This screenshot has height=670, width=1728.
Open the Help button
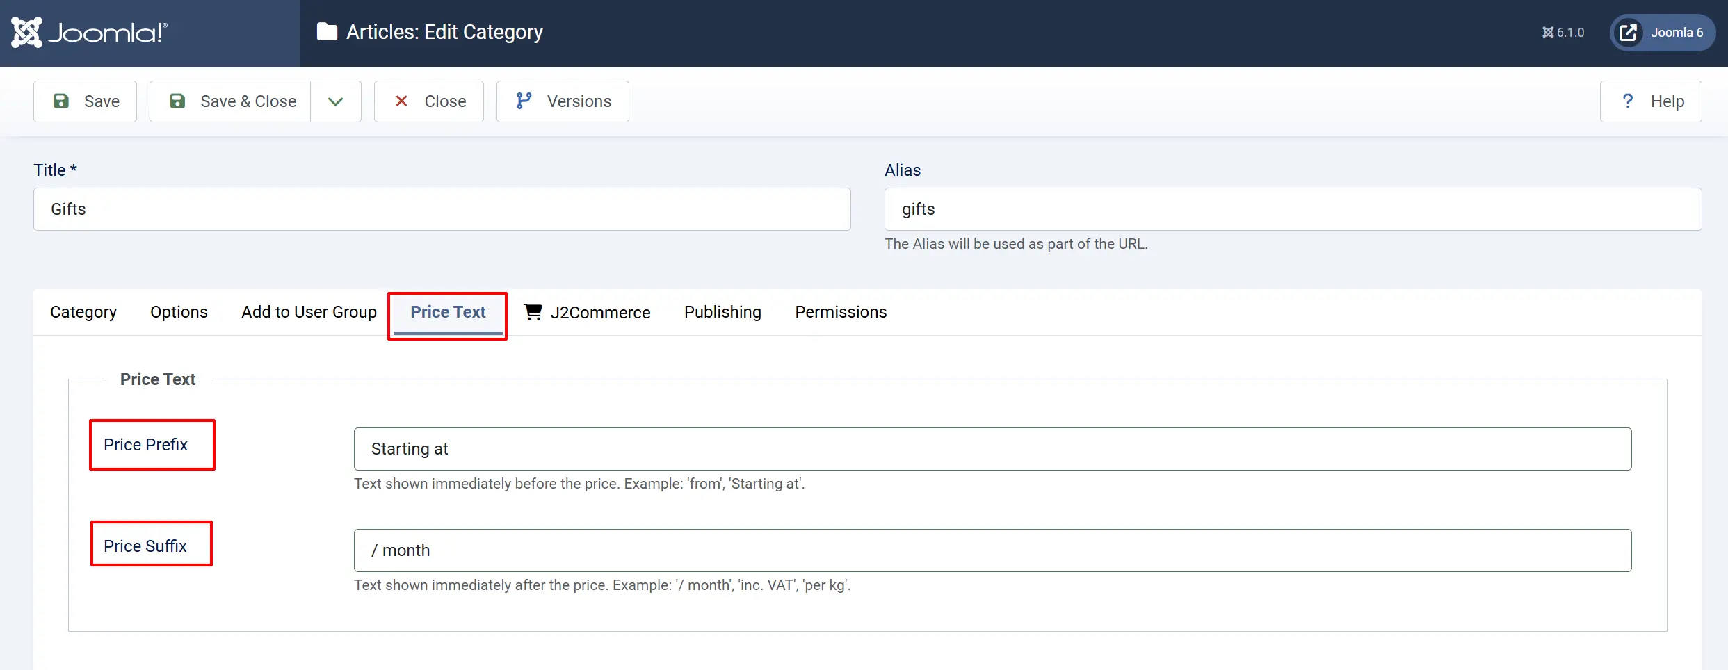coord(1651,101)
